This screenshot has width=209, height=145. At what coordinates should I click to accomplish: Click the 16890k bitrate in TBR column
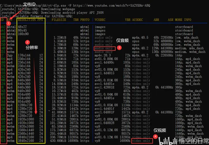(x=73, y=141)
